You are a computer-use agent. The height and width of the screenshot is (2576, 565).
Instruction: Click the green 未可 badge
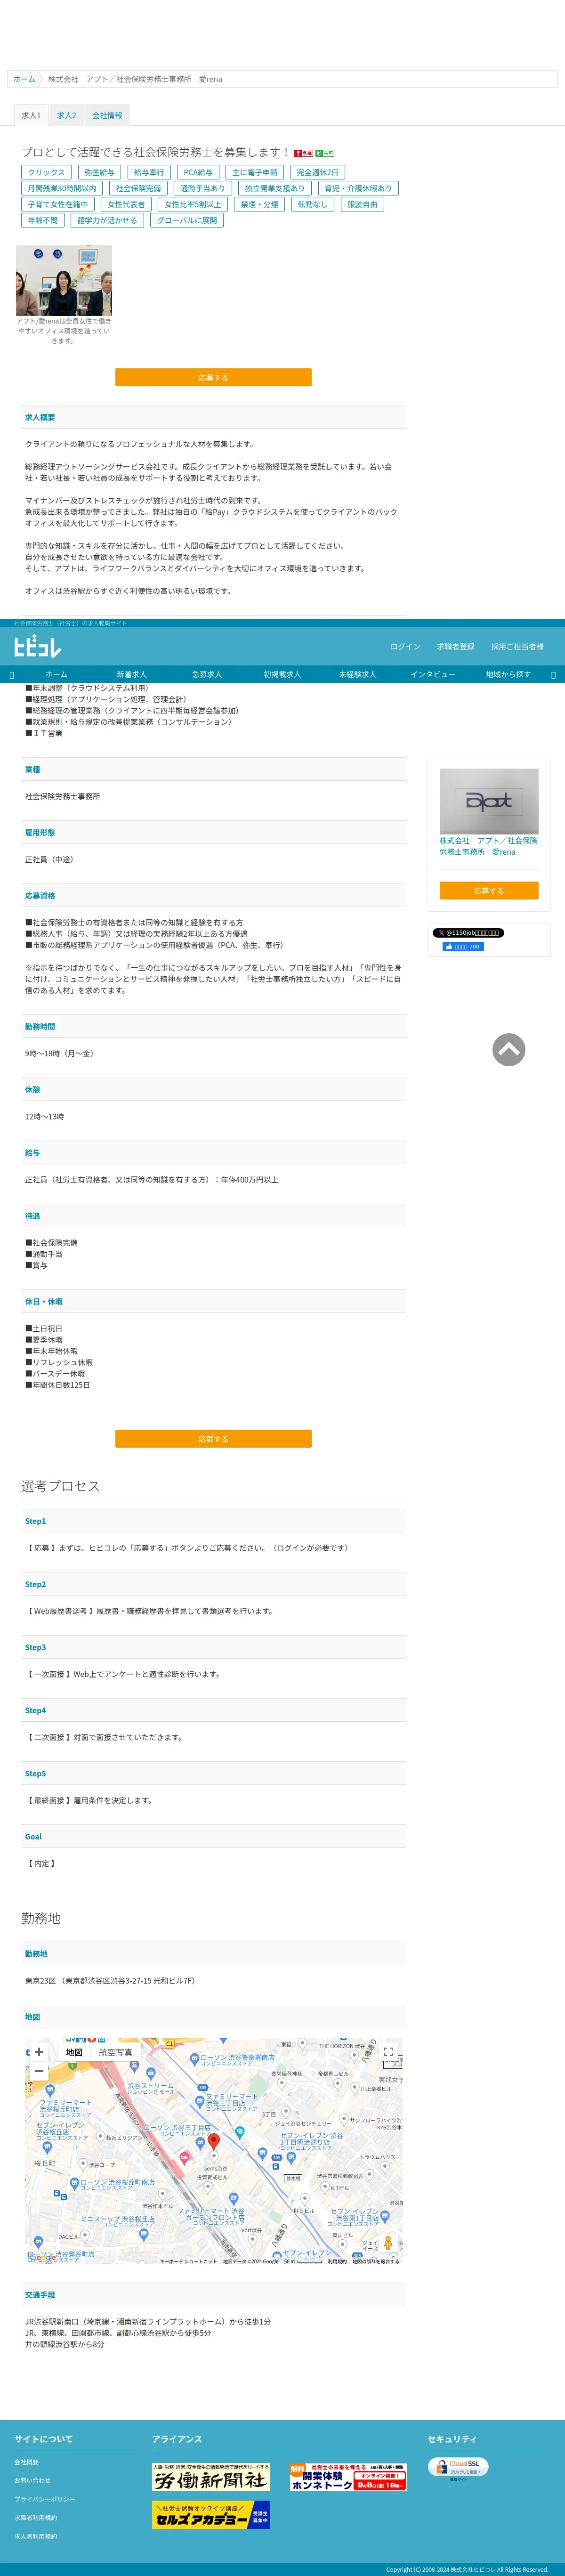point(325,153)
